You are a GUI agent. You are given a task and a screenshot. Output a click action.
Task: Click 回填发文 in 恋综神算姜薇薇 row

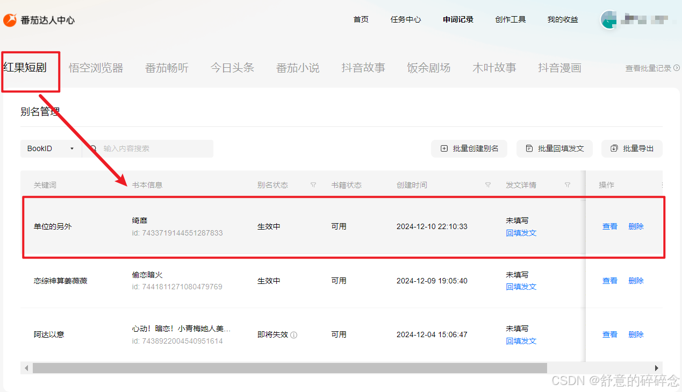click(521, 287)
